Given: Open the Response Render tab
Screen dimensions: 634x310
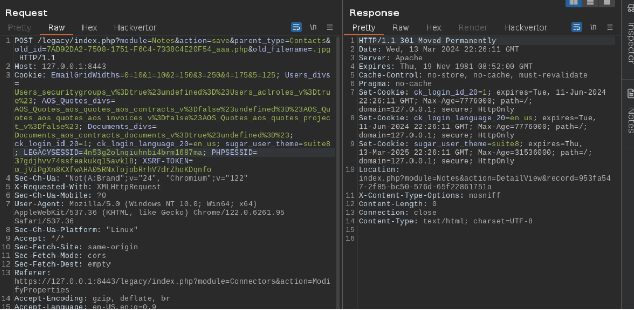Looking at the screenshot, I should 473,27.
